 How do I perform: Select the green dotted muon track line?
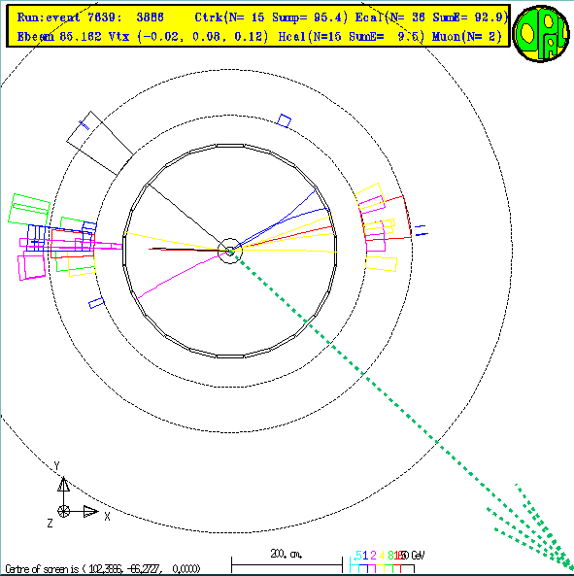(400, 408)
